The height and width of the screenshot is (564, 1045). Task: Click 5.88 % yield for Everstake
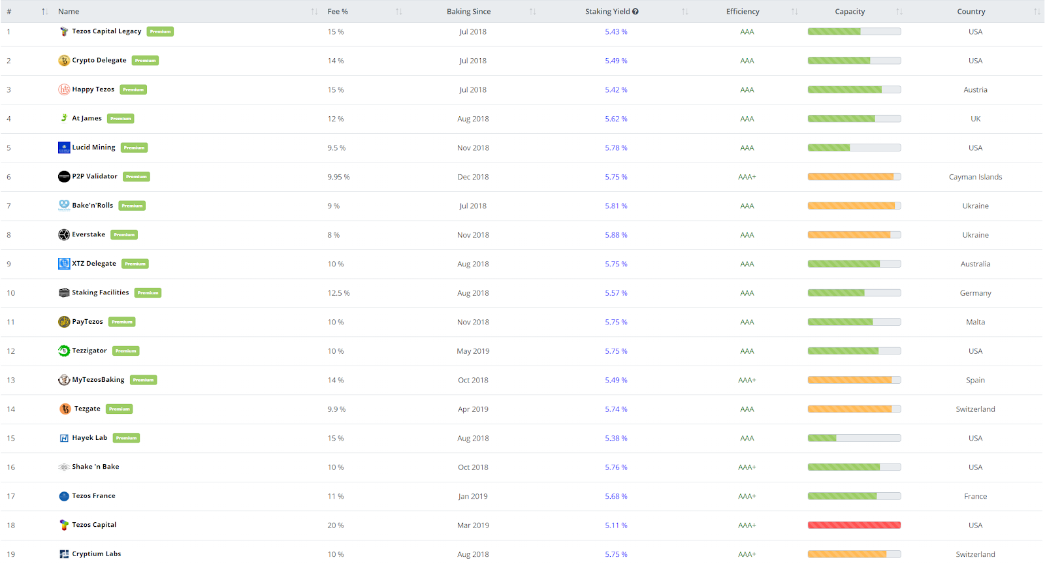click(616, 235)
